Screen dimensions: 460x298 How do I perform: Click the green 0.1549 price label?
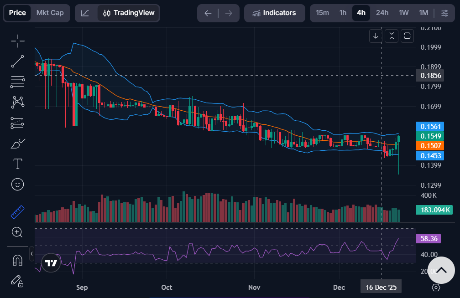pos(430,136)
